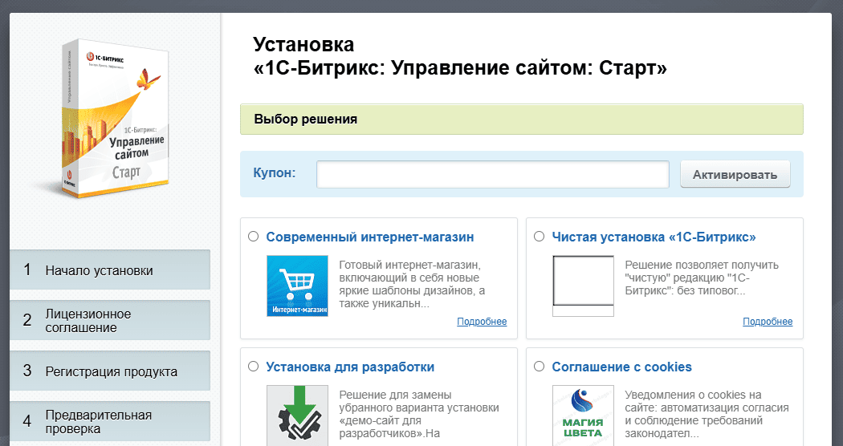Open step 2 Лицензионное соглашение
Viewport: 843px width, 446px height.
click(x=110, y=320)
